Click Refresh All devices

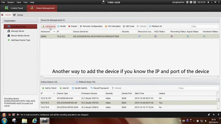pos(155,26)
